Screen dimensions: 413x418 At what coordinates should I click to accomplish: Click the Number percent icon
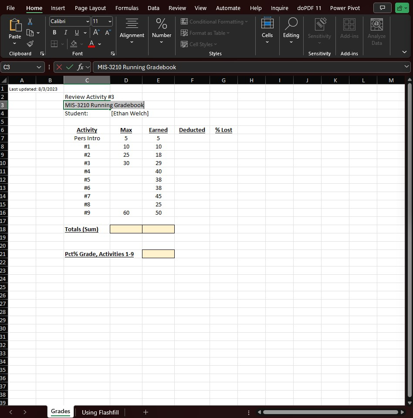click(x=161, y=24)
